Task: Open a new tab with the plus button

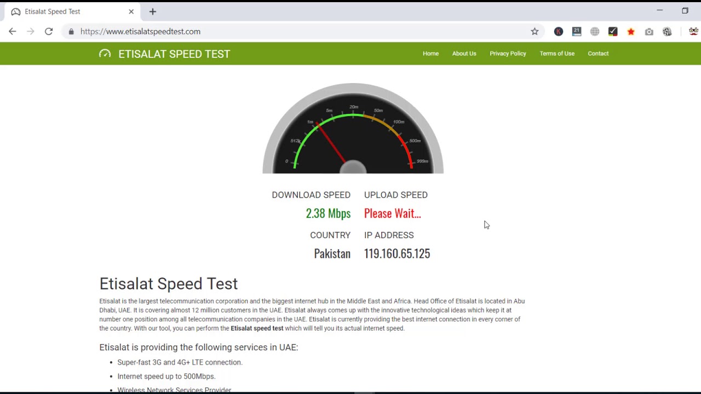Action: tap(153, 11)
